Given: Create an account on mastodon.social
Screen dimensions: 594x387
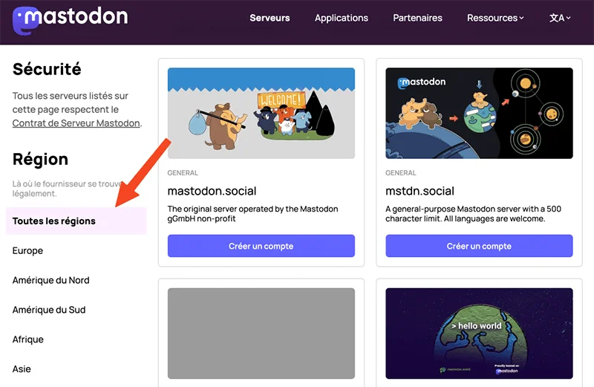Looking at the screenshot, I should [x=261, y=246].
